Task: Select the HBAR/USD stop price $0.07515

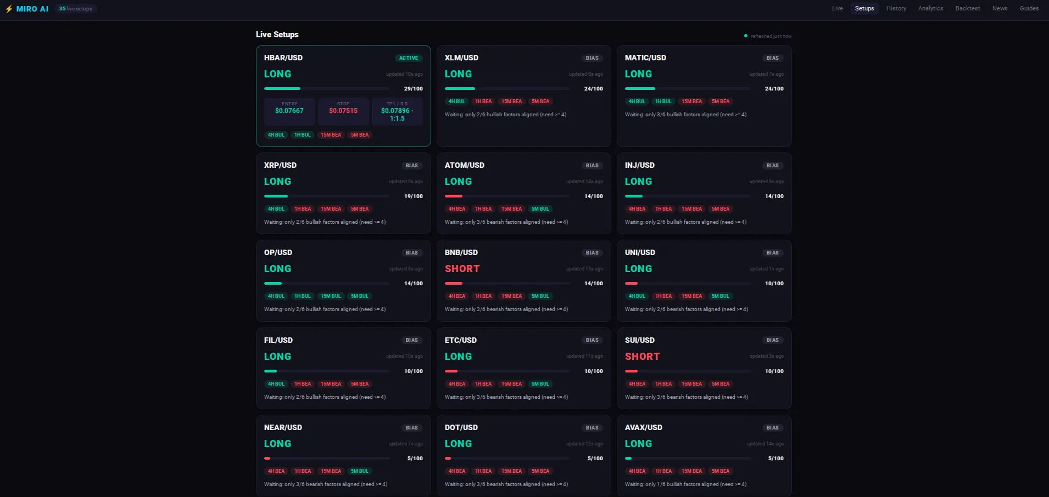Action: click(343, 111)
